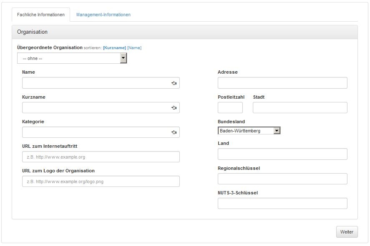
Task: Sort organisations by Kurzname link
Action: (114, 48)
